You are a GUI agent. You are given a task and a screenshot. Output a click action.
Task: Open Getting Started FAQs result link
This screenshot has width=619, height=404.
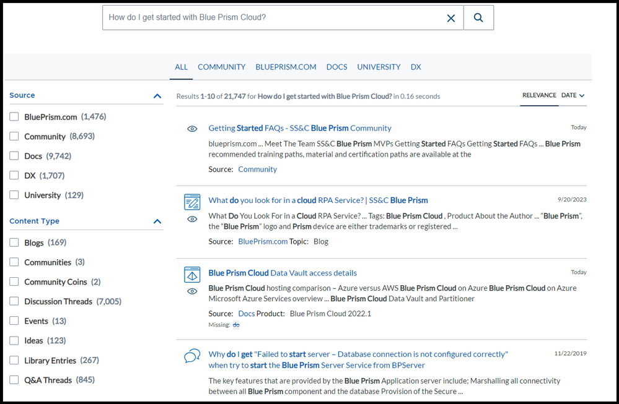coord(300,128)
